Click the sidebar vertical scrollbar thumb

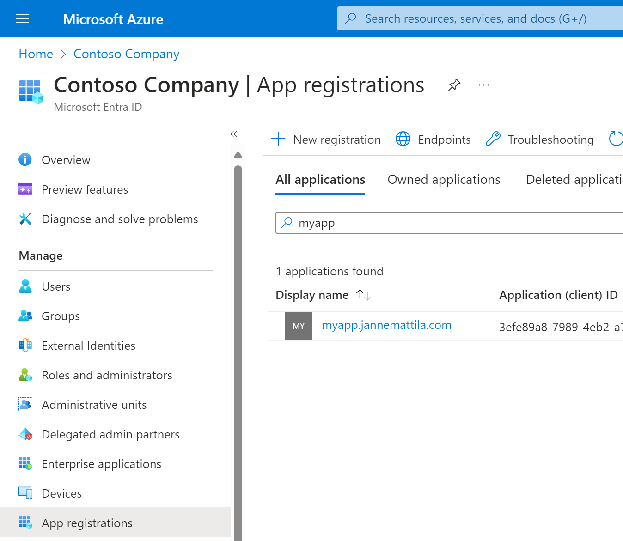(238, 353)
